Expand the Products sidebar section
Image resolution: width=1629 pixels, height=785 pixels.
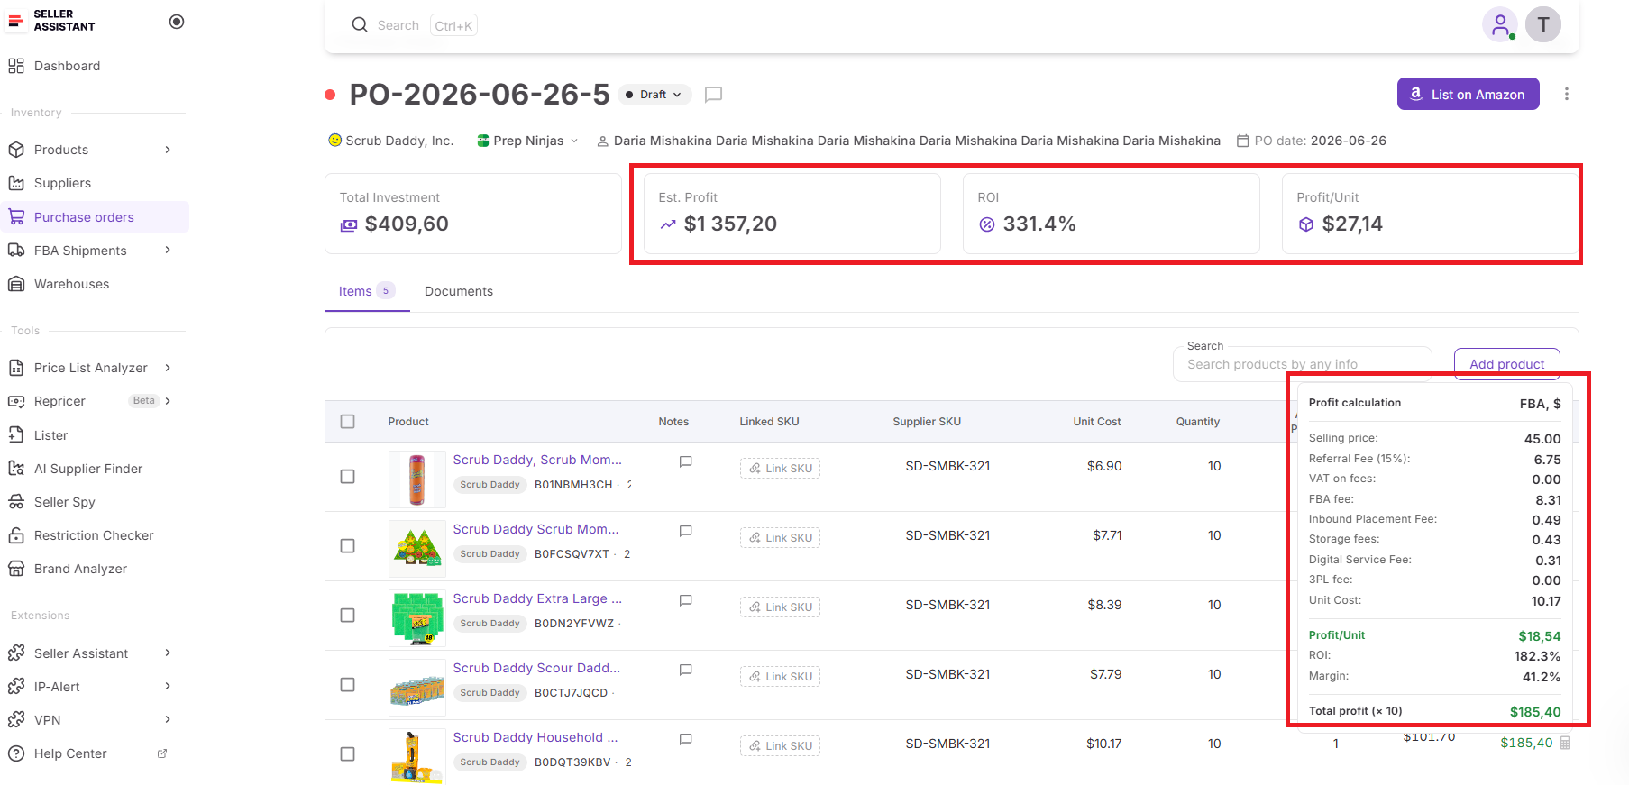tap(168, 150)
